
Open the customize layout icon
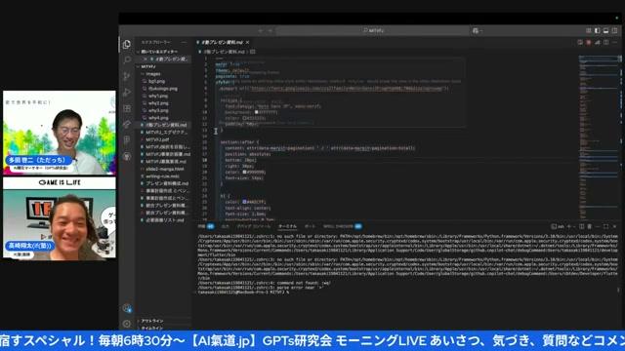pos(588,30)
